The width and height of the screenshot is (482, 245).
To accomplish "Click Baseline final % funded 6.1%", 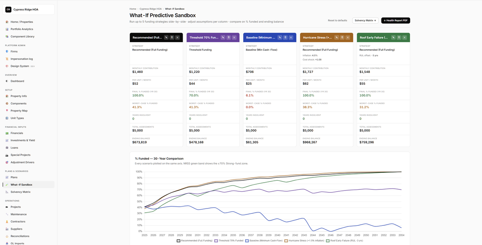I will point(250,95).
